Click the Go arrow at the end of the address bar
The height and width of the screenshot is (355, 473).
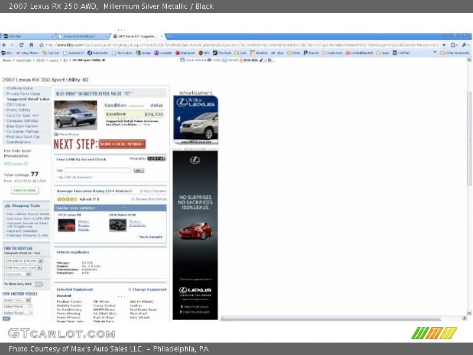(x=445, y=45)
